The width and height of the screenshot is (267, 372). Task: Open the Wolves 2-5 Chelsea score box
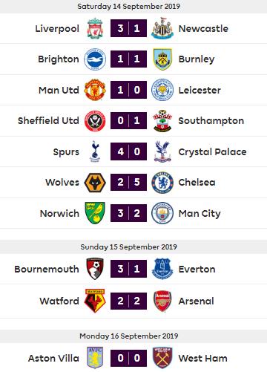(128, 182)
